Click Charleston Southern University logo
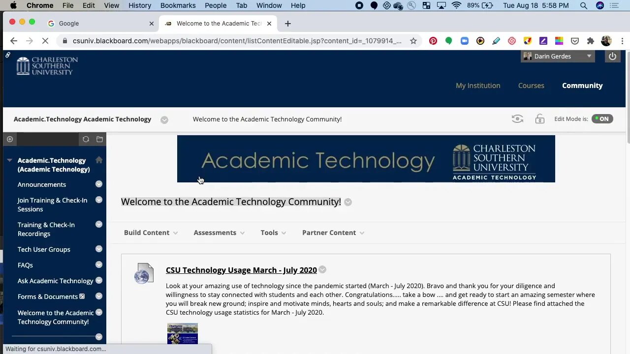 point(47,66)
